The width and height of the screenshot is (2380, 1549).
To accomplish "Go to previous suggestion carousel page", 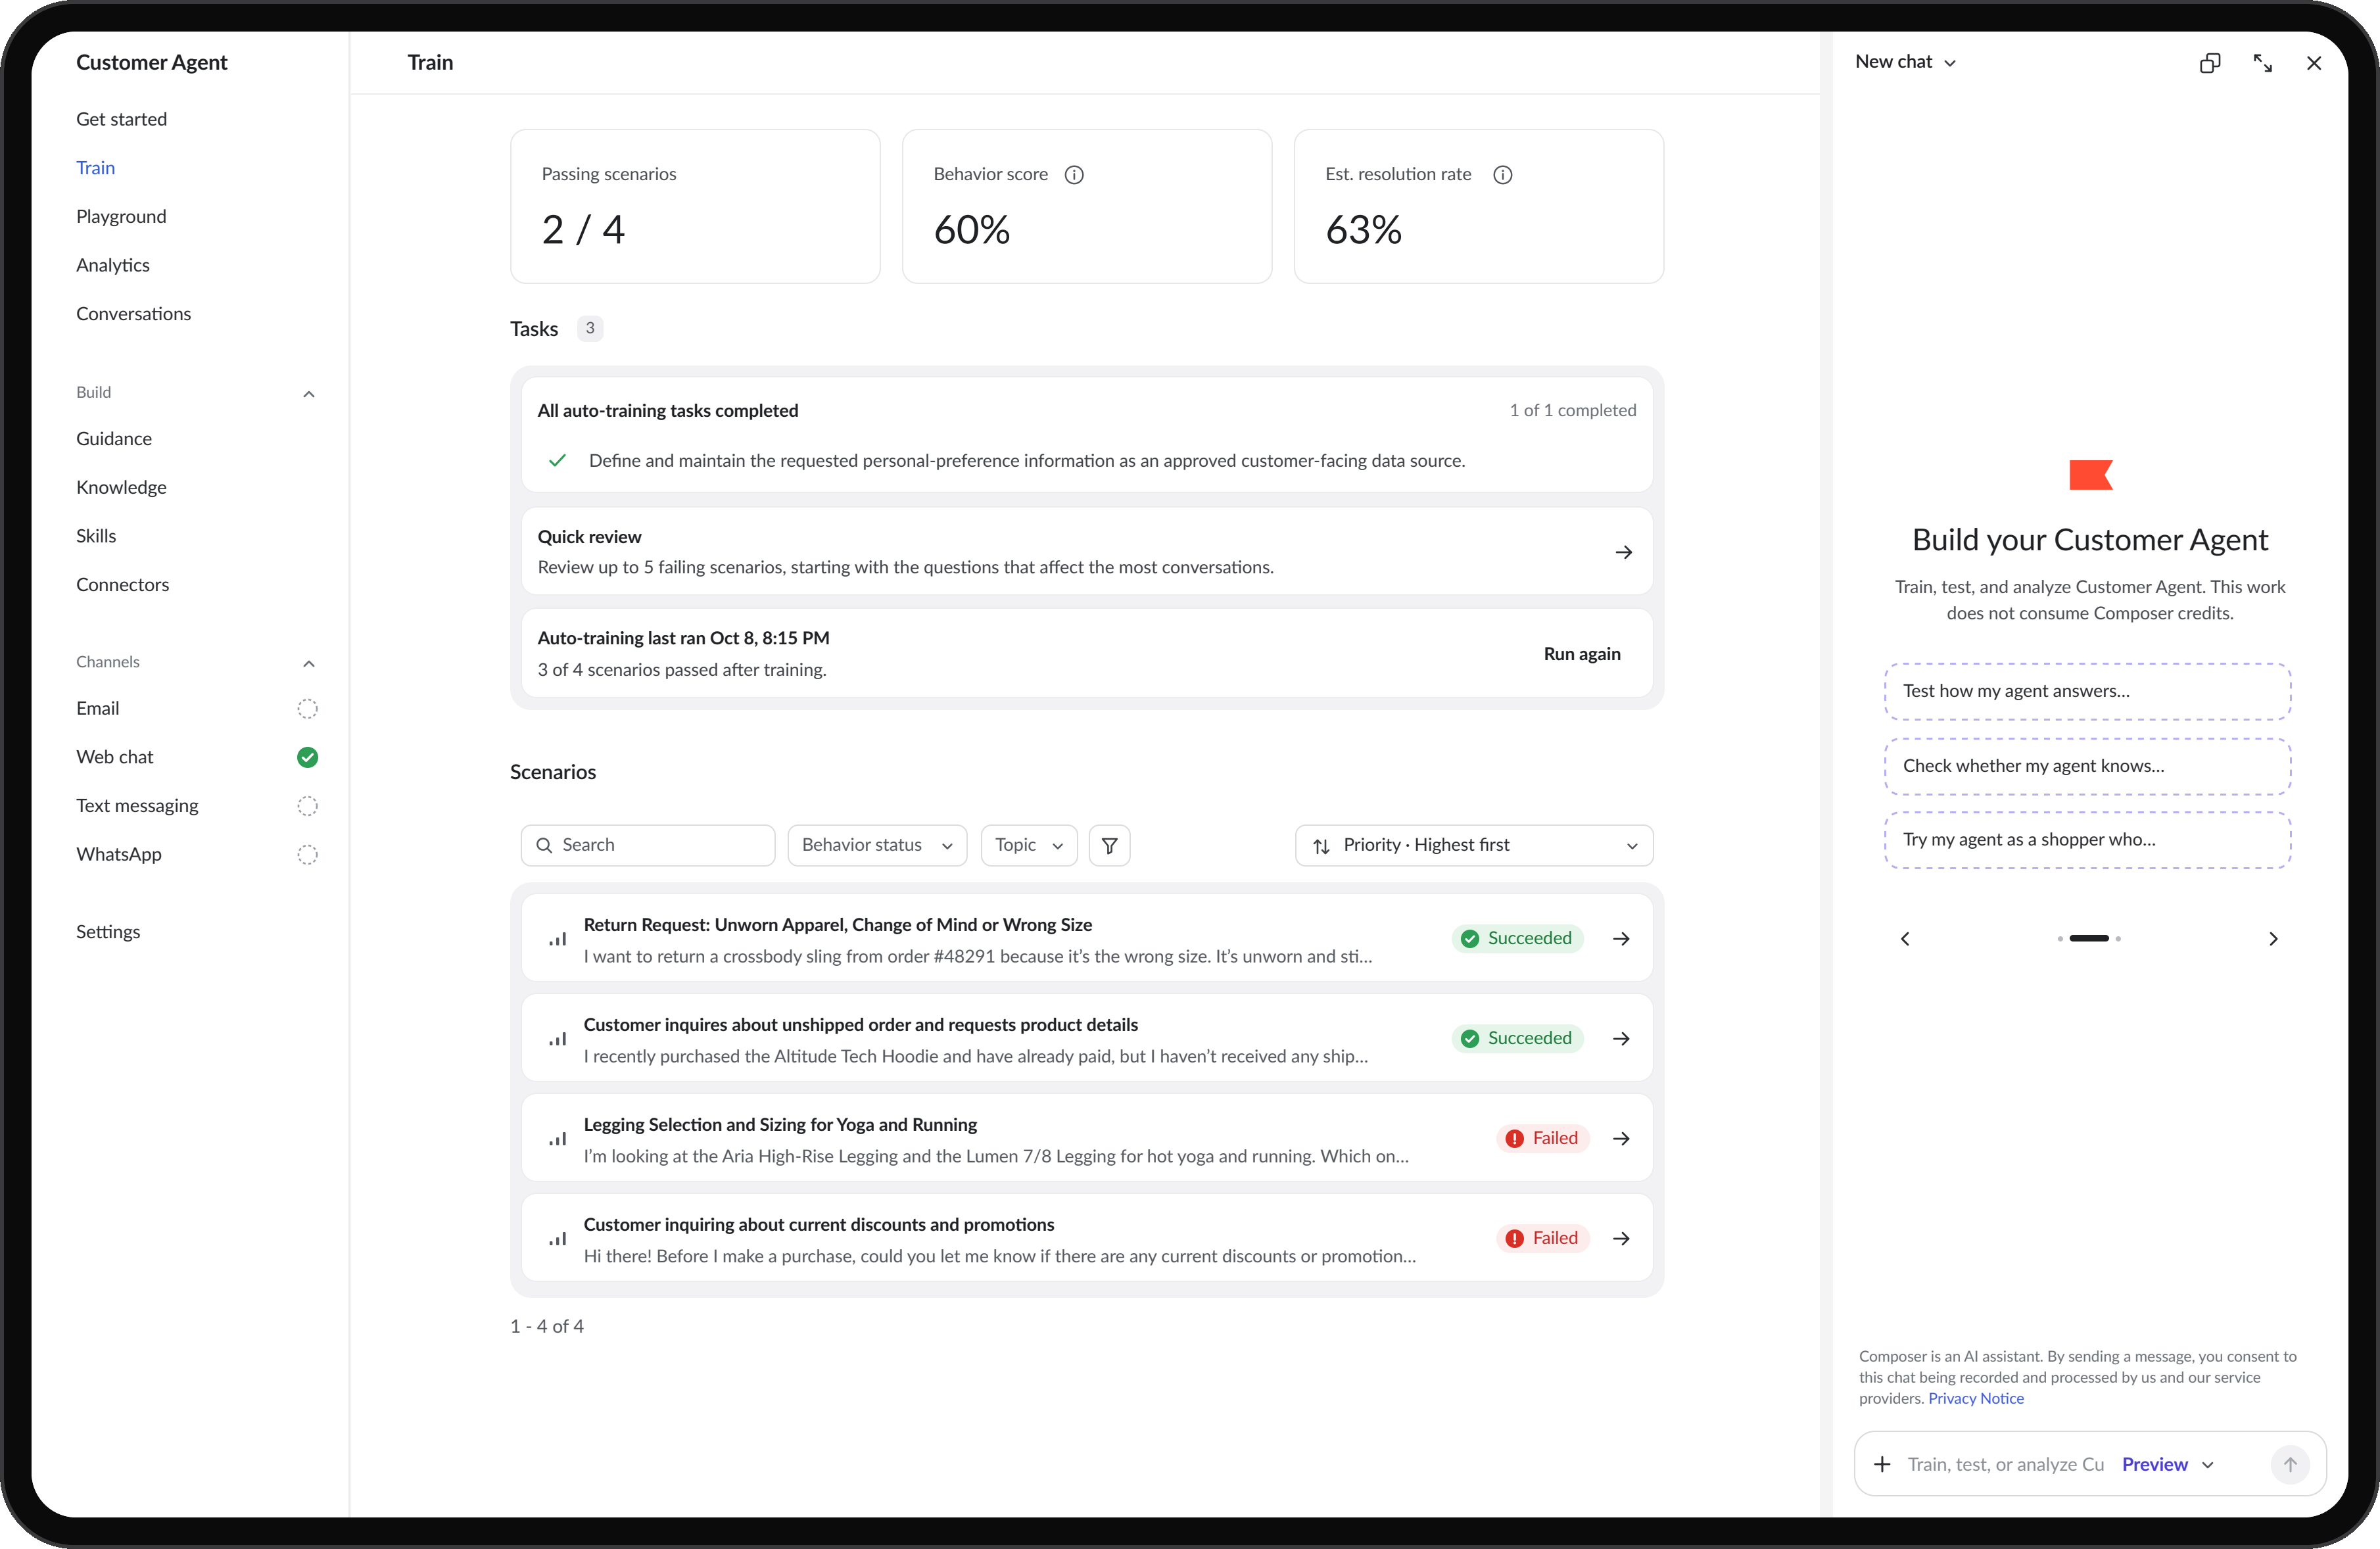I will click(x=1905, y=938).
